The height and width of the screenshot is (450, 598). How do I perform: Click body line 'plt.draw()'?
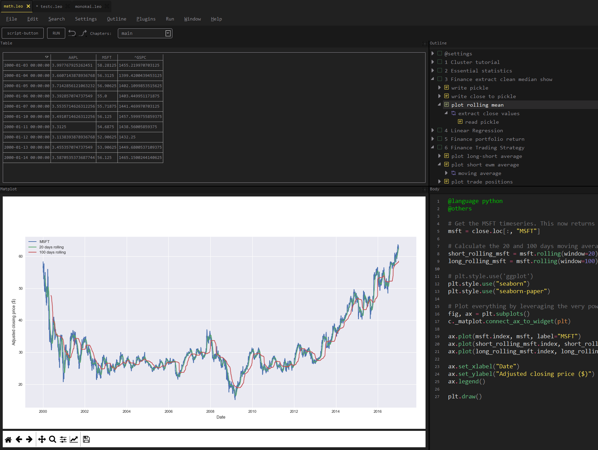[465, 396]
